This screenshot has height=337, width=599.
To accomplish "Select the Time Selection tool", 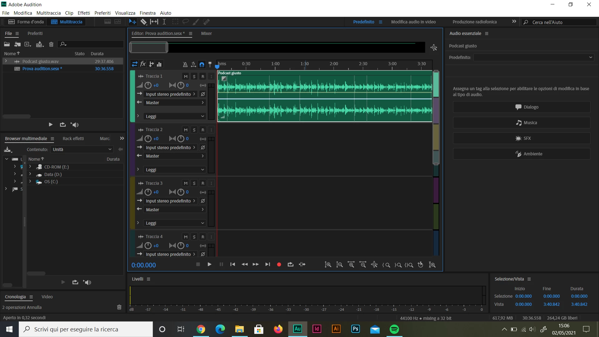I will (x=164, y=22).
